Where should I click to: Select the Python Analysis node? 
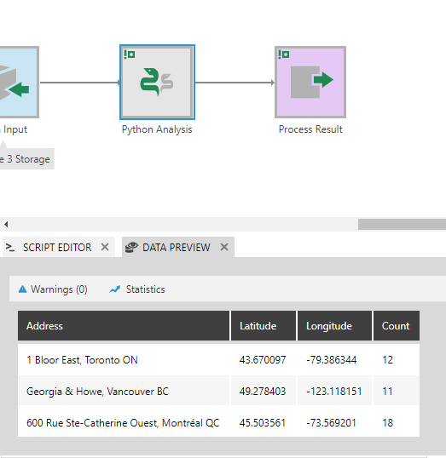(x=157, y=82)
